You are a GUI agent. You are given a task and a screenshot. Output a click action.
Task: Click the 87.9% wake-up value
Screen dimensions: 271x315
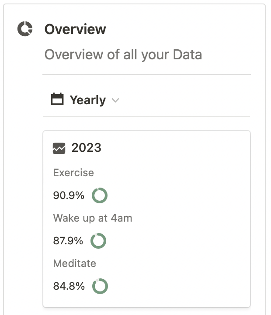[68, 241]
